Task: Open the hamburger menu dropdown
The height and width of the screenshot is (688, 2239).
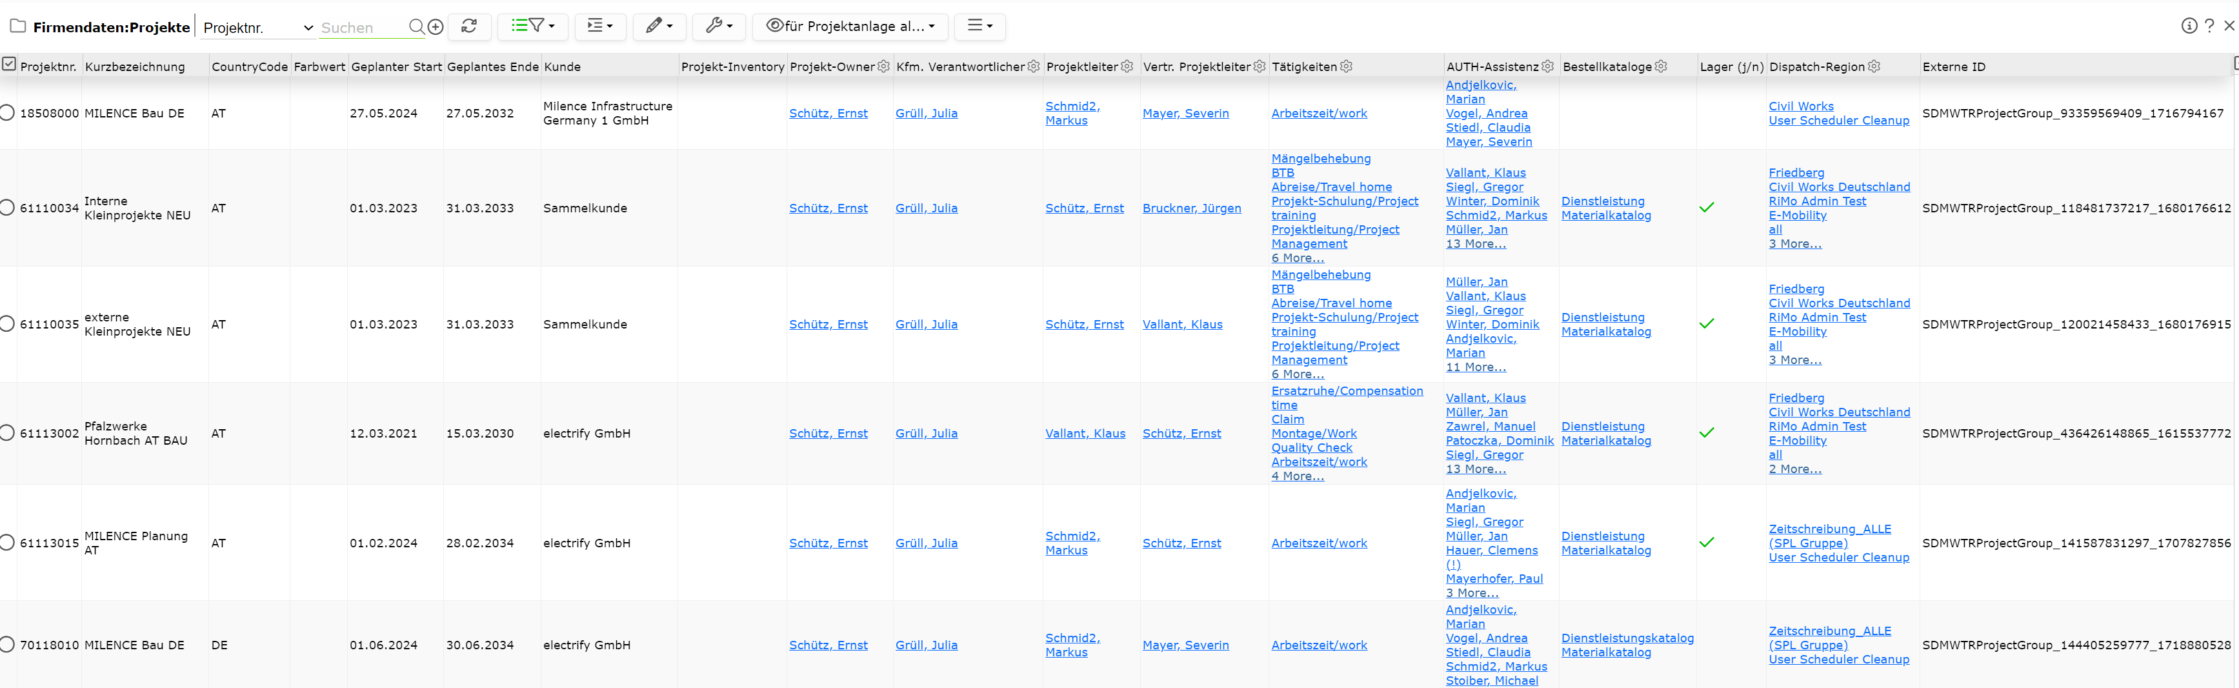Action: (979, 26)
